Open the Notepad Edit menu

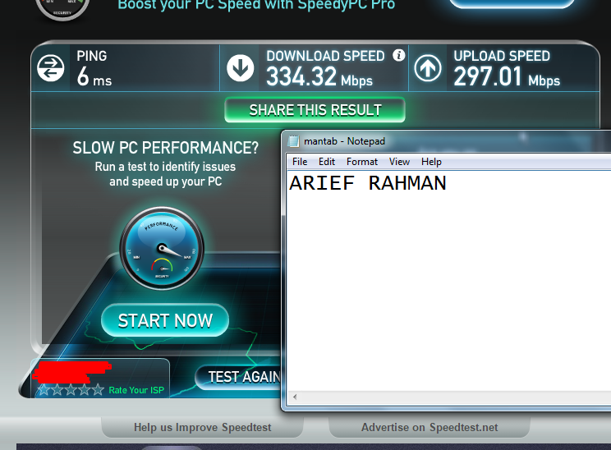[327, 162]
